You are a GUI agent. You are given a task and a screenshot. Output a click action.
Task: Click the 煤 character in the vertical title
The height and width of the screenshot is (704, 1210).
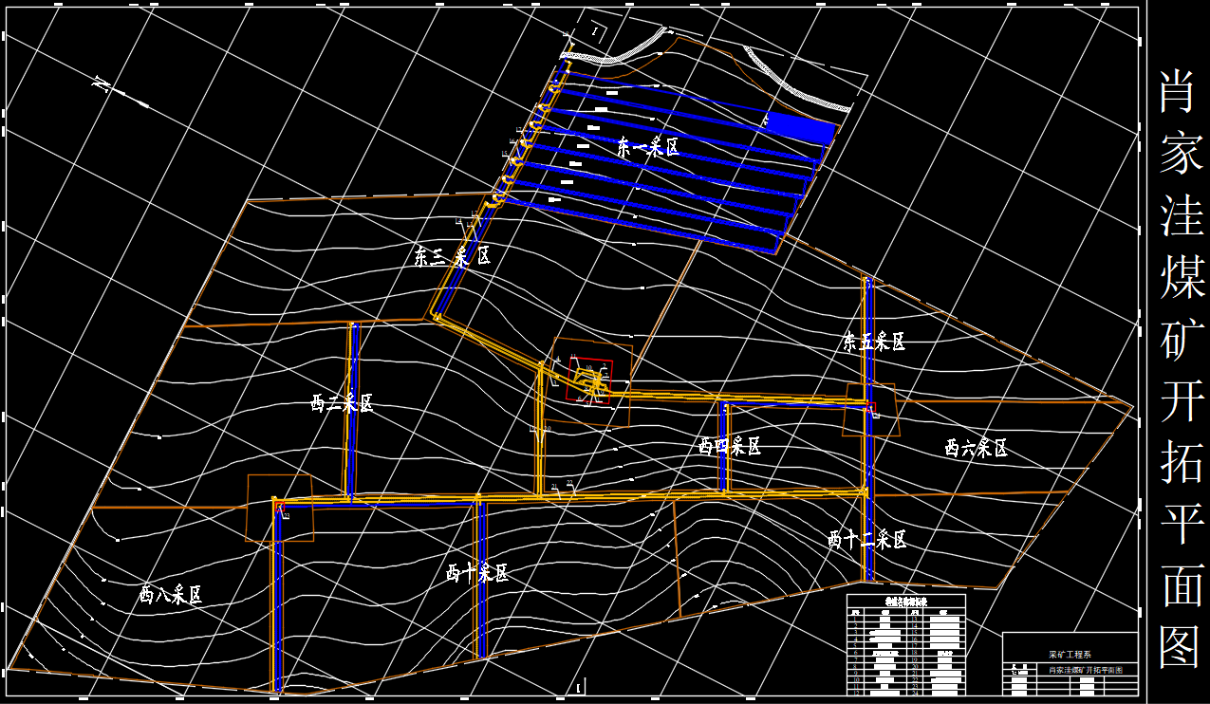point(1182,276)
